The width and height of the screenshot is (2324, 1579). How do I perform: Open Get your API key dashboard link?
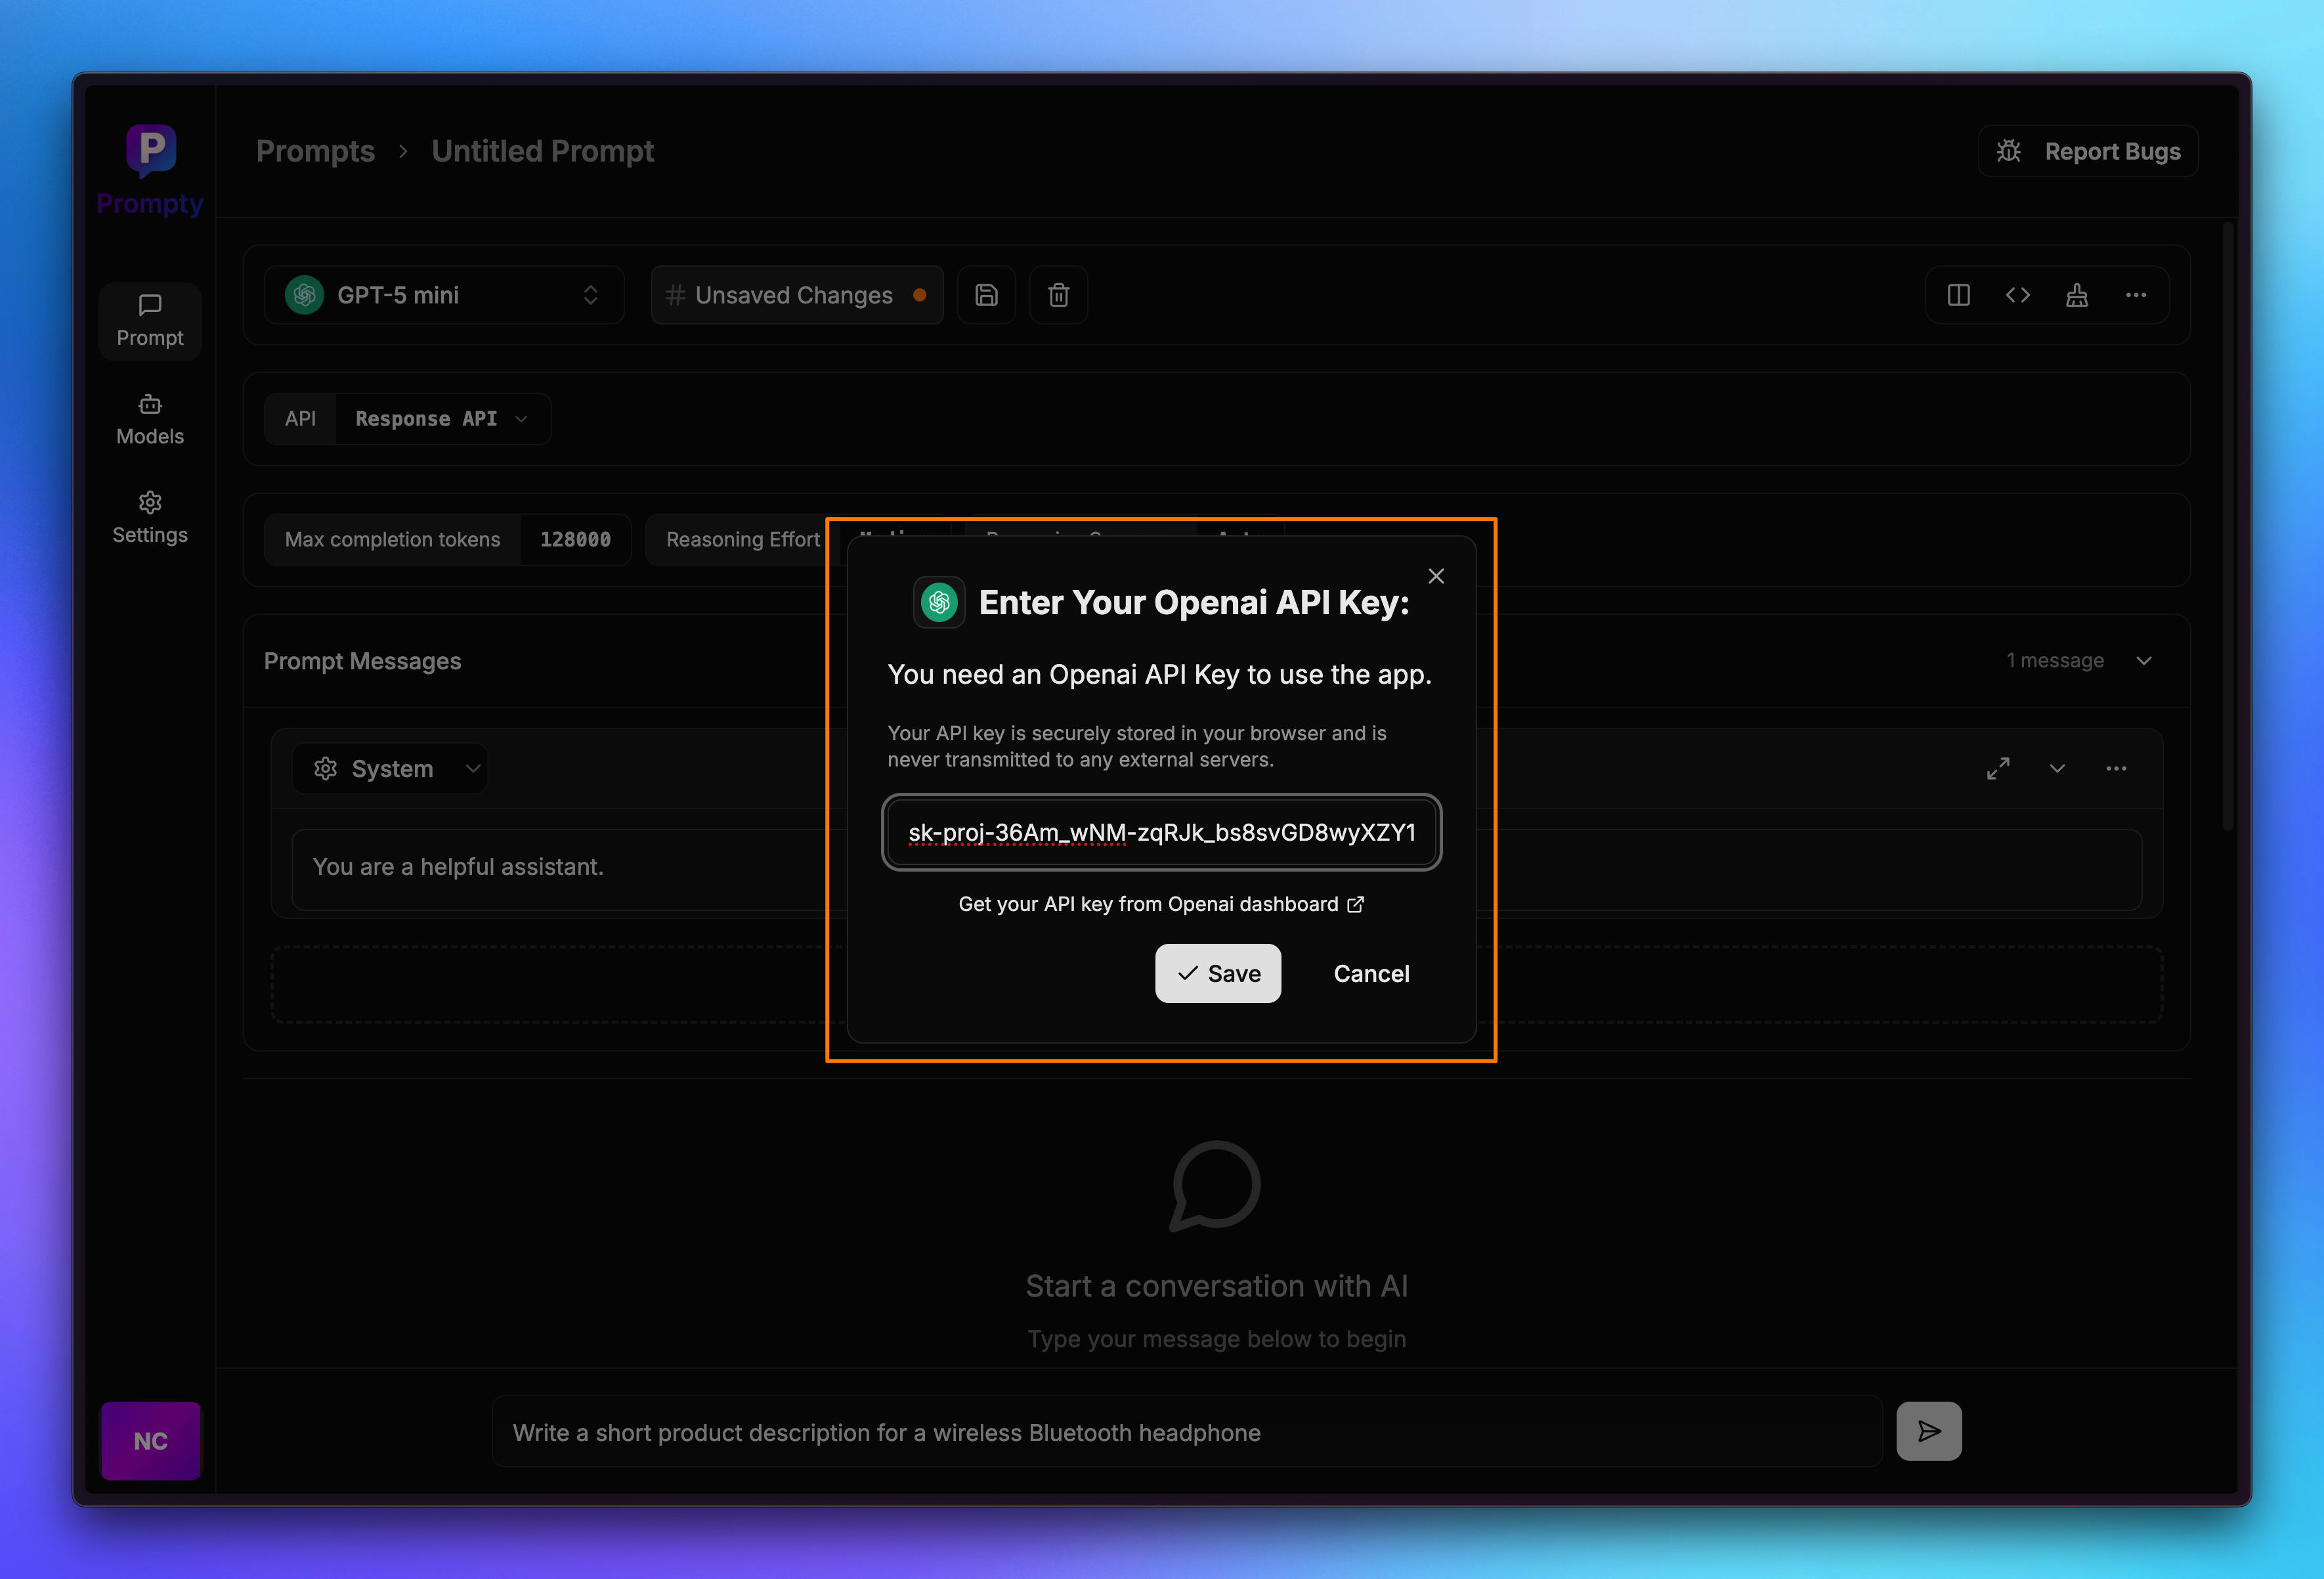point(1160,904)
